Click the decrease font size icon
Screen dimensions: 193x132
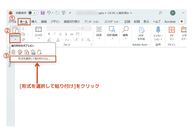click(82, 40)
